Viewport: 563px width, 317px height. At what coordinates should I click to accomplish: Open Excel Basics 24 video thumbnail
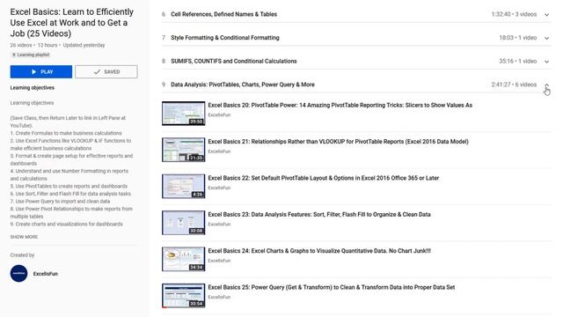point(184,259)
